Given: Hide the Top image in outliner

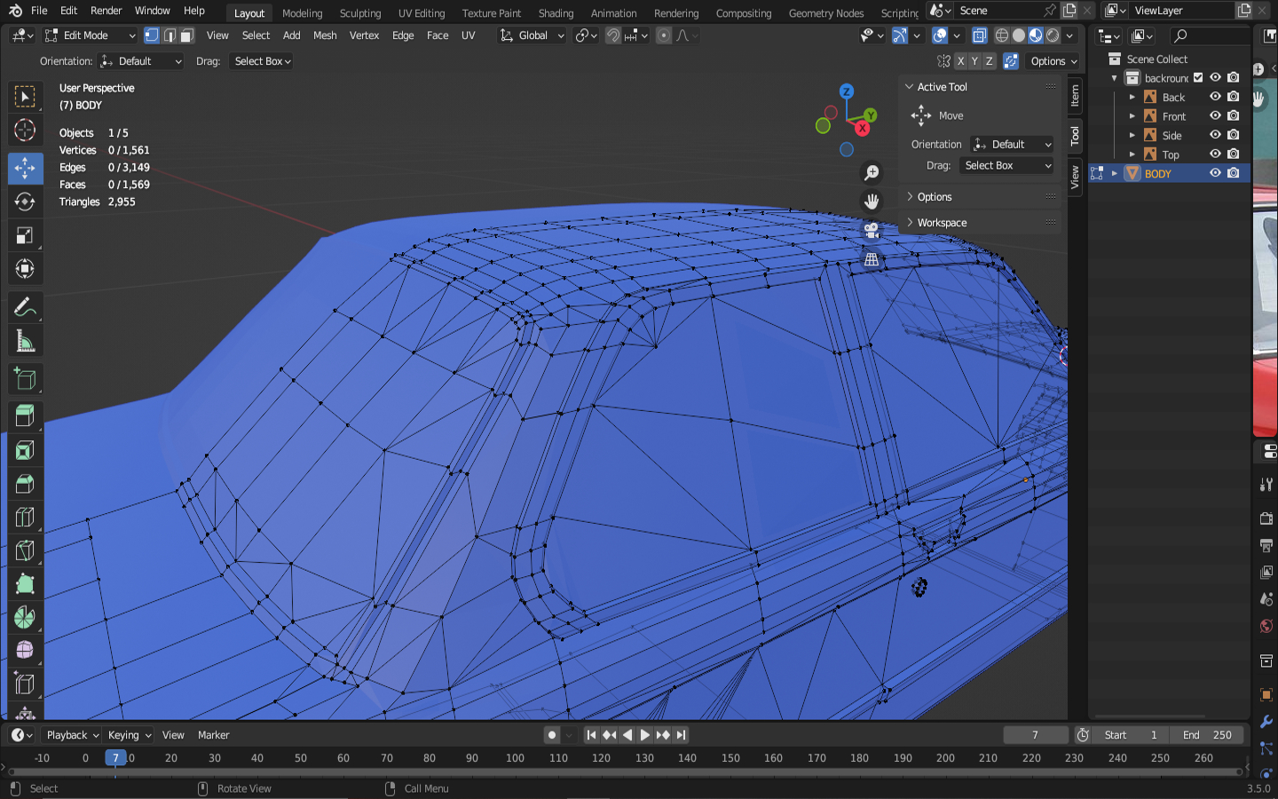Looking at the screenshot, I should [x=1215, y=154].
